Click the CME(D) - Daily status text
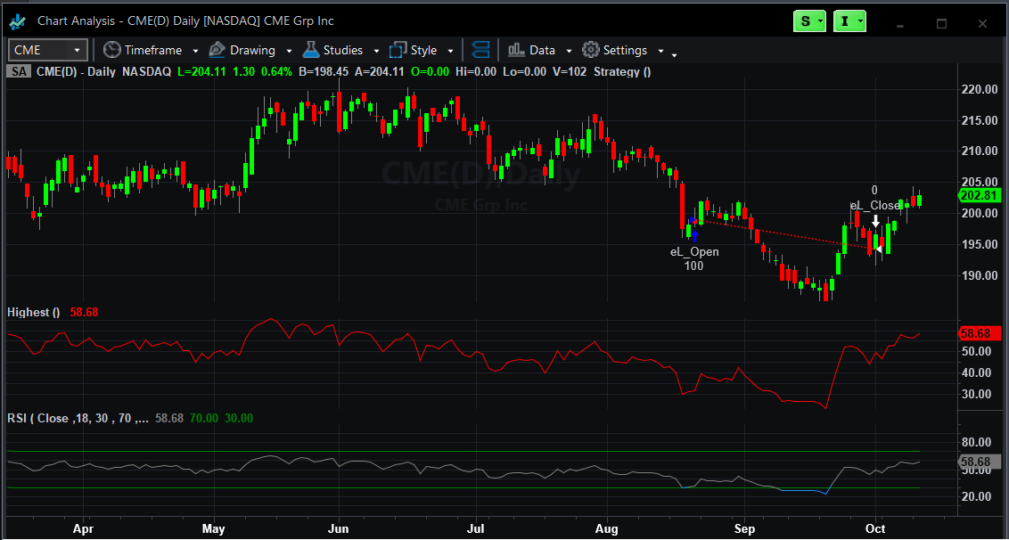Image resolution: width=1009 pixels, height=540 pixels. click(76, 72)
